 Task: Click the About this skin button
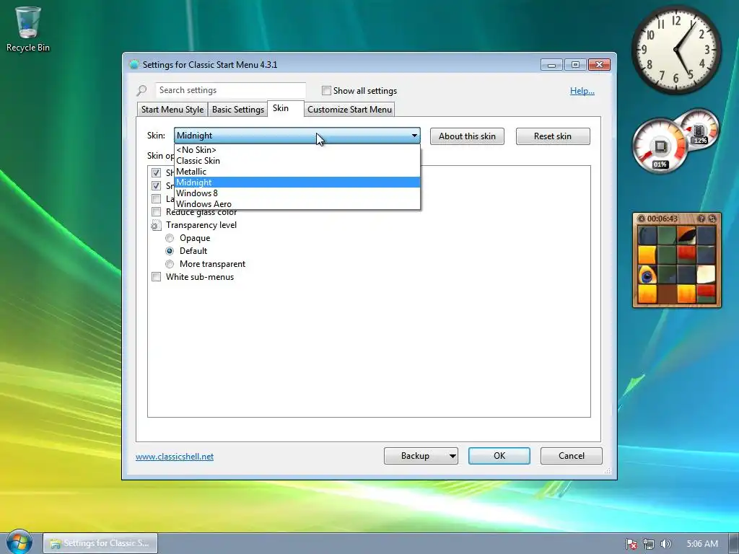[x=467, y=136]
